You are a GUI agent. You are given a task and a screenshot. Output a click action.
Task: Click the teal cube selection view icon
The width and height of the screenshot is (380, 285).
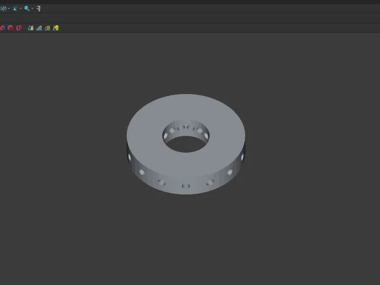click(15, 9)
